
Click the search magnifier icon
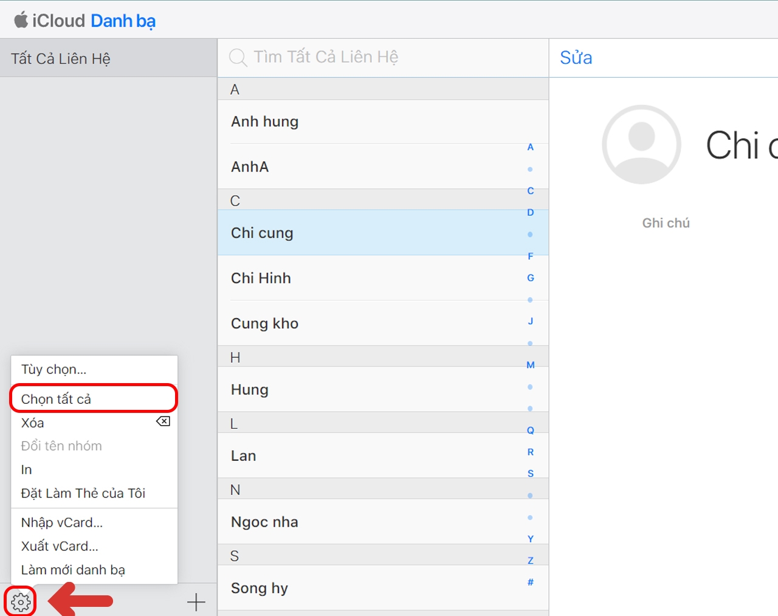point(238,58)
